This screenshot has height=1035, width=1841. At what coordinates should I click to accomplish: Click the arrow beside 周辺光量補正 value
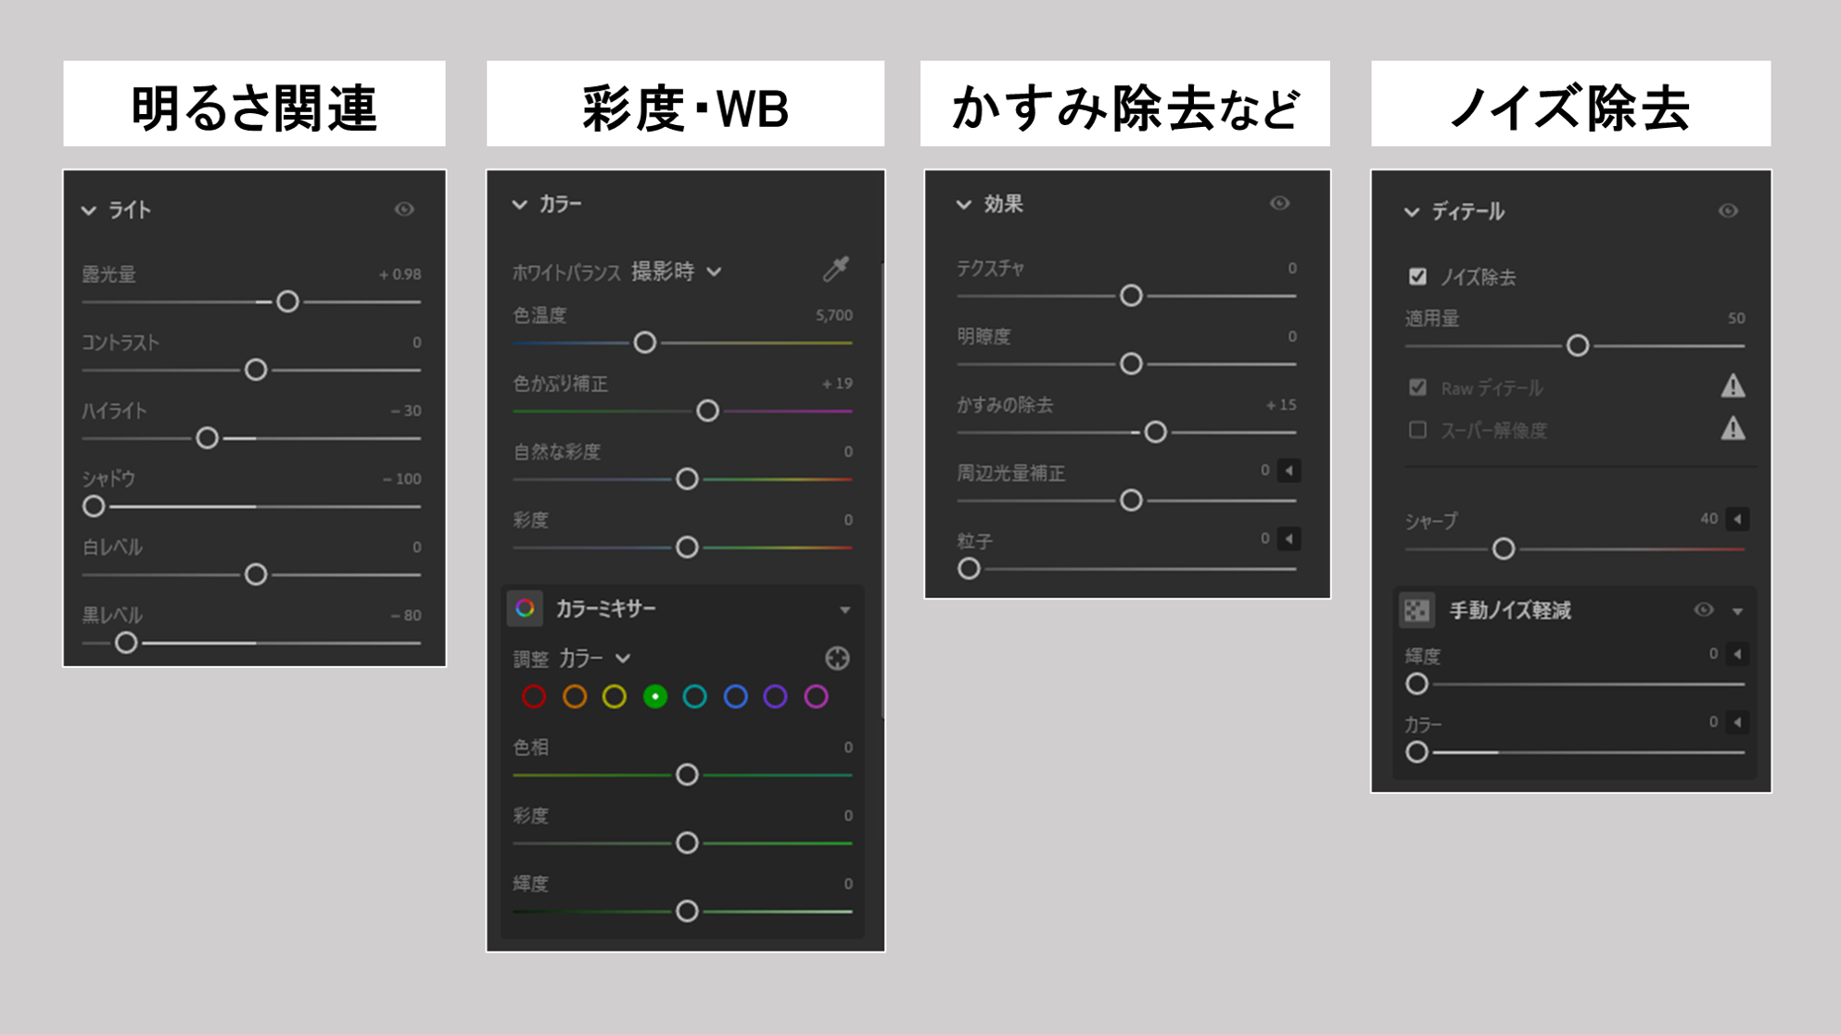tap(1289, 471)
